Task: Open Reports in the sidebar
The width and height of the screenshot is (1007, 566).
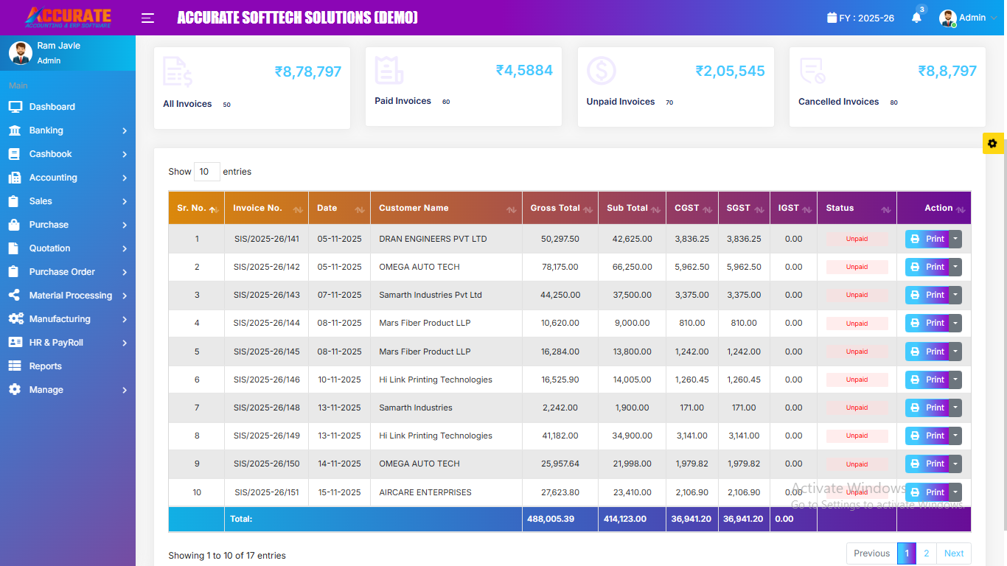Action: tap(45, 366)
